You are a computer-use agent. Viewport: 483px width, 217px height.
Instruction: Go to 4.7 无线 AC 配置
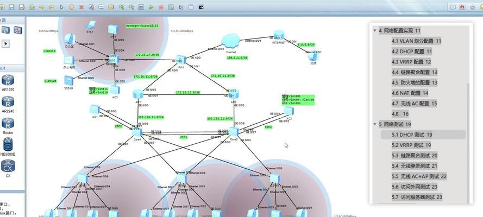415,104
